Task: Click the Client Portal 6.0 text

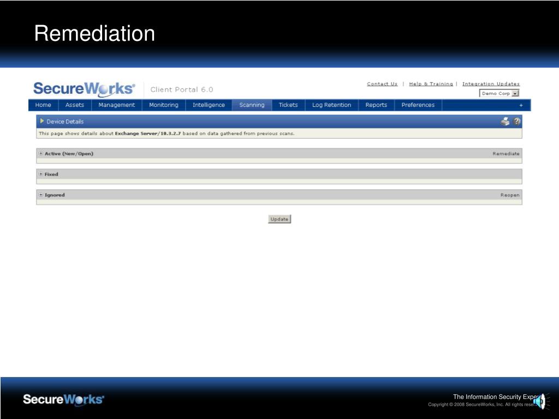Action: (182, 90)
